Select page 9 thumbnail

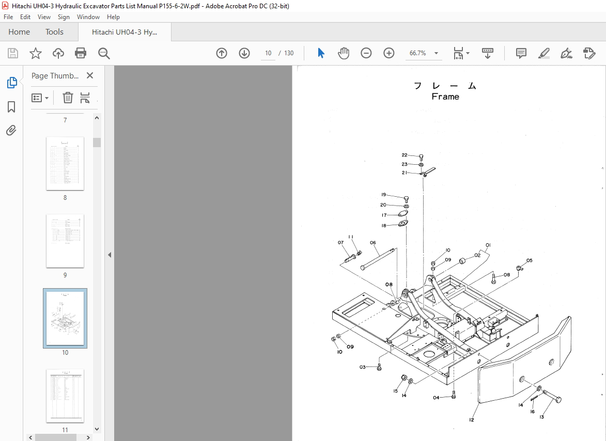[65, 241]
